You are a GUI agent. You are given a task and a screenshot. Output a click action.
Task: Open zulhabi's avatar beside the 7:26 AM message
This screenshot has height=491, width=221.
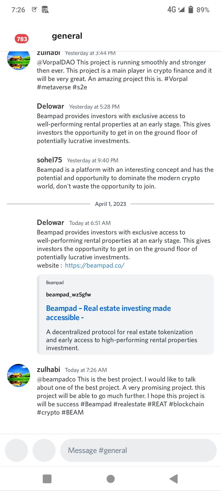18,375
